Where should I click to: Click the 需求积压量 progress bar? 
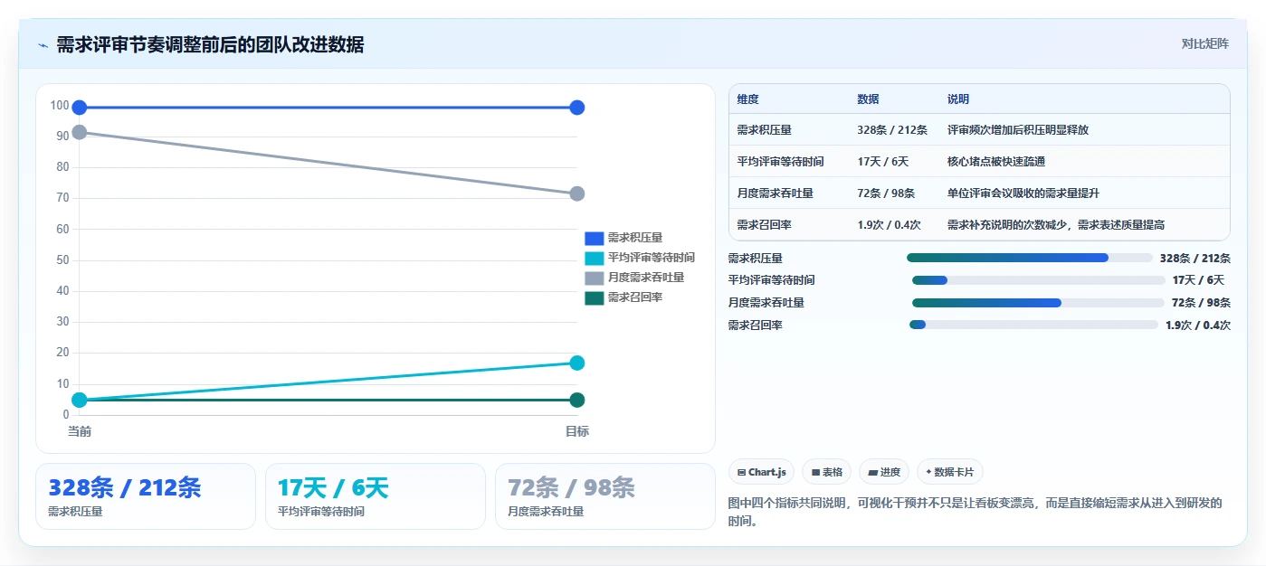pos(1030,258)
